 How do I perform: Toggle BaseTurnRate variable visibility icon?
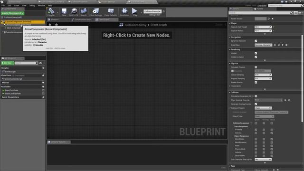coord(43,90)
